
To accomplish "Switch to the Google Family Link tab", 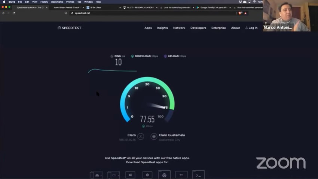I will coord(214,7).
